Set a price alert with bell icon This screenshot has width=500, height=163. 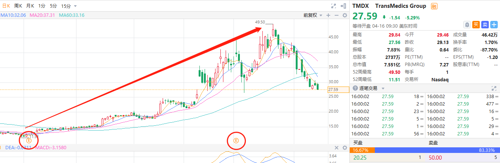point(467,24)
